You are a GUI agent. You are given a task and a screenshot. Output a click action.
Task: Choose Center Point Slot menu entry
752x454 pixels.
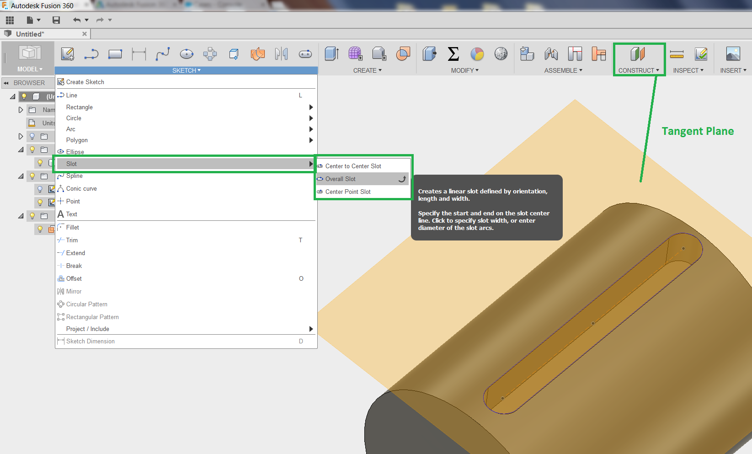347,192
